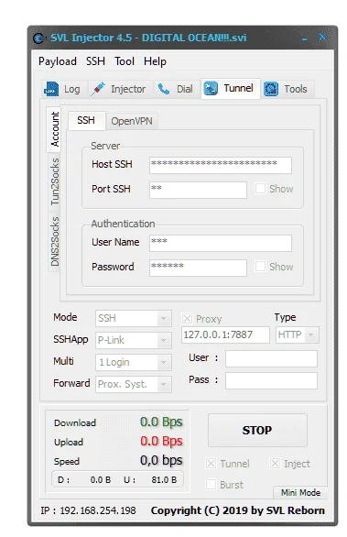The width and height of the screenshot is (347, 537).
Task: Switch to the Injector tab
Action: 120,89
